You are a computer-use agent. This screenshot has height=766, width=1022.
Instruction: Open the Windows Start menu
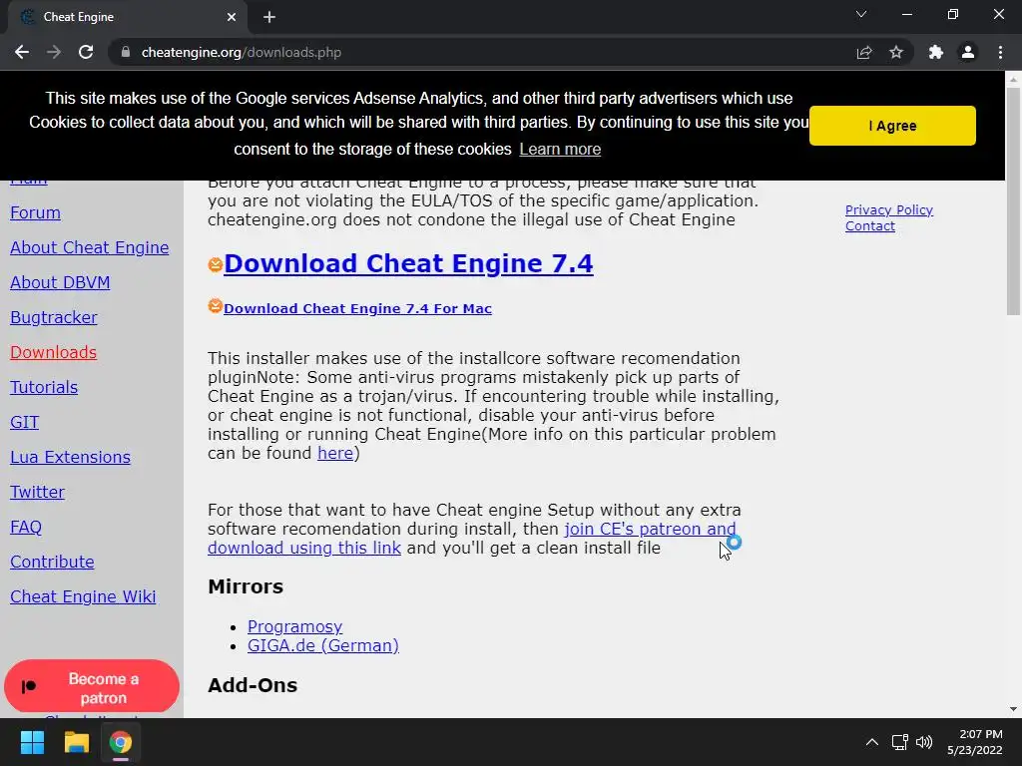[32, 742]
